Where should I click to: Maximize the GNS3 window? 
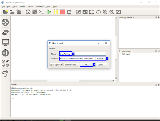click(x=149, y=2)
